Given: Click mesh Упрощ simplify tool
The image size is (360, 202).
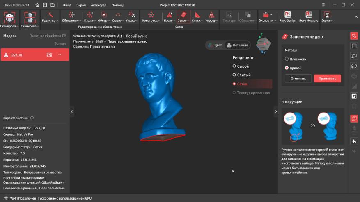Looking at the screenshot, I should (211, 17).
